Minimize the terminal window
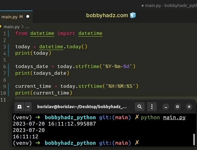Image resolution: width=197 pixels, height=150 pixels. 166,107
